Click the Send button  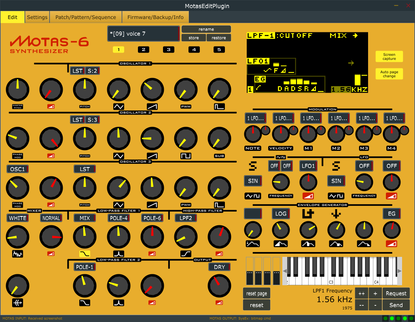396,305
